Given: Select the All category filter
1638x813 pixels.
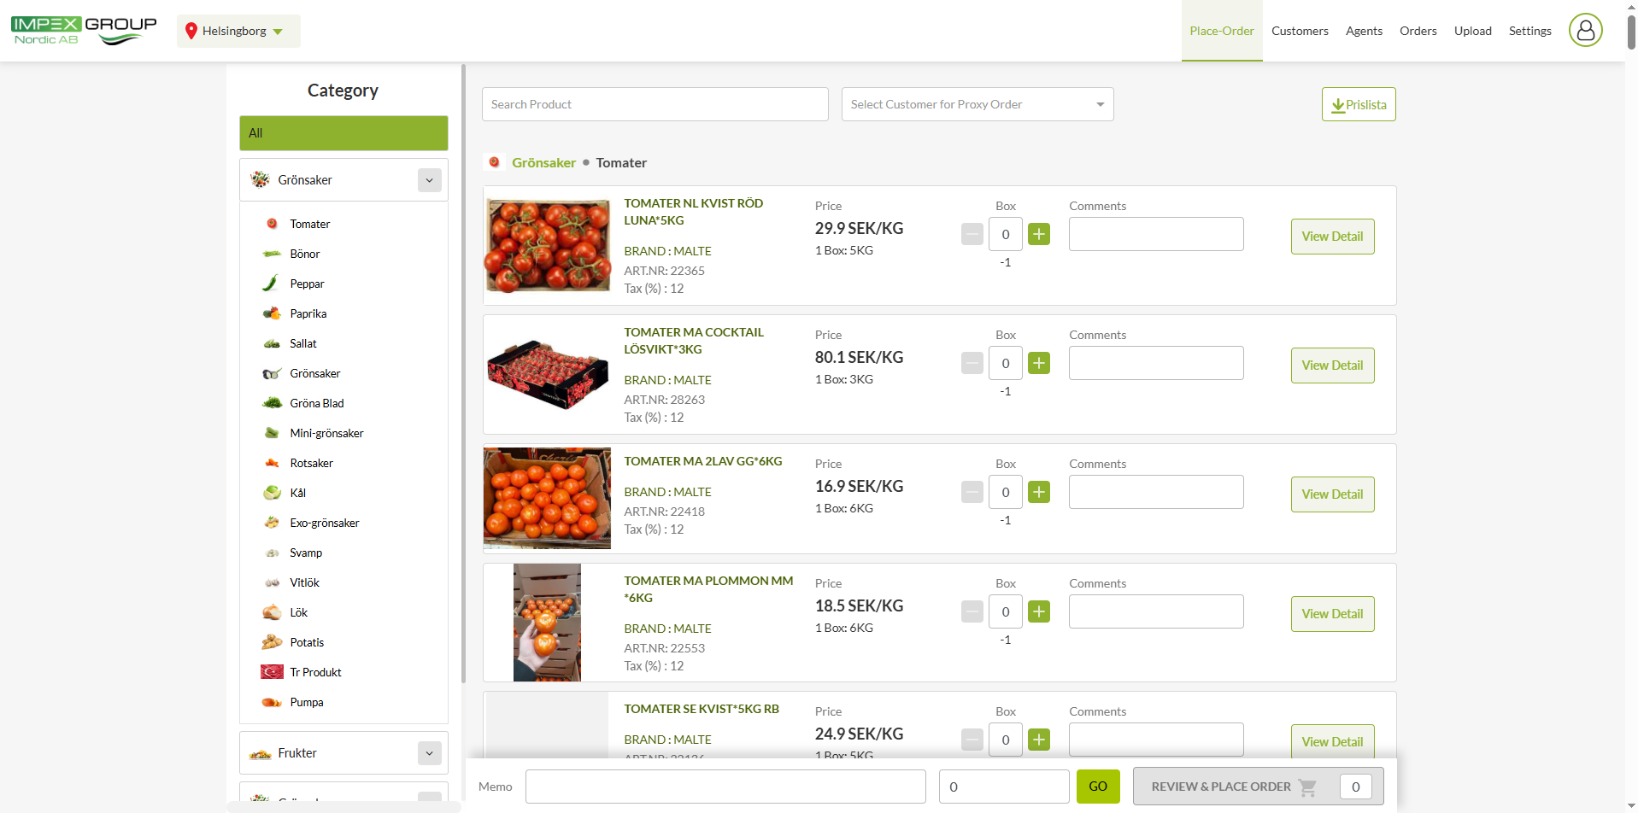Looking at the screenshot, I should click(x=343, y=133).
